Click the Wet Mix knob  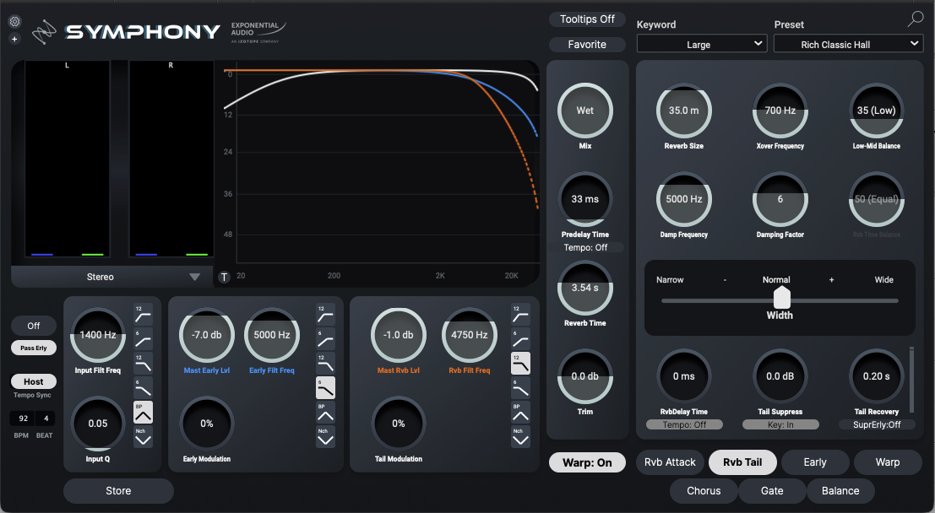click(585, 111)
